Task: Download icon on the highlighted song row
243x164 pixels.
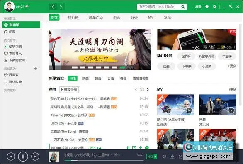Action: click(141, 147)
